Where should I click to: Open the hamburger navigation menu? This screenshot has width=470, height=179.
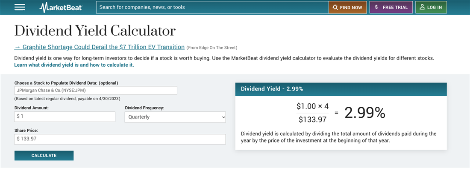pyautogui.click(x=20, y=7)
